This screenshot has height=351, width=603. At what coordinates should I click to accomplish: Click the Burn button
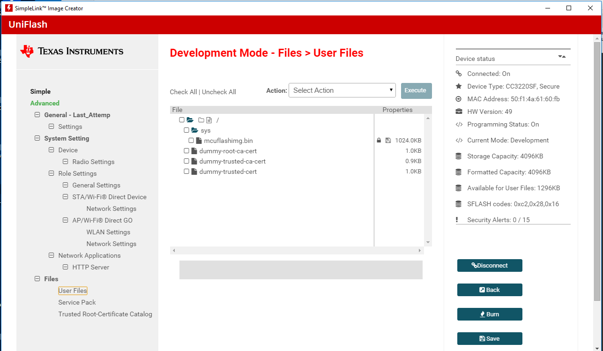(490, 314)
